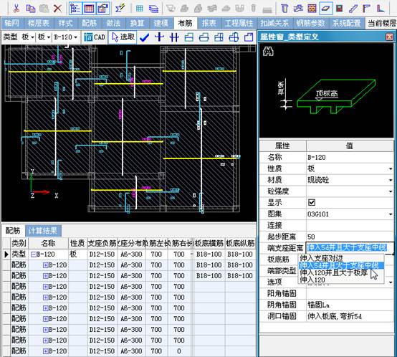Viewport: 397px width, 357px height.
Task: Select the column component icon
Action: (x=284, y=9)
